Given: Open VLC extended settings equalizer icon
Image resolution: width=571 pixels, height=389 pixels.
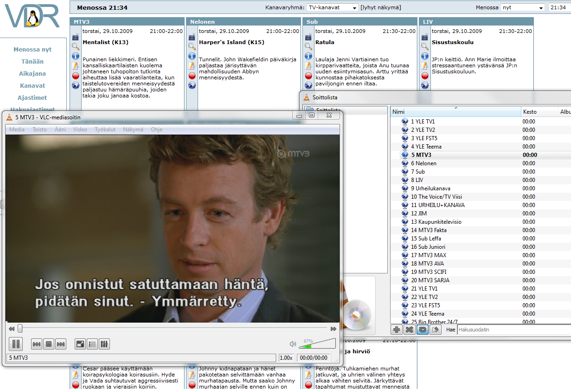Looking at the screenshot, I should pyautogui.click(x=104, y=344).
